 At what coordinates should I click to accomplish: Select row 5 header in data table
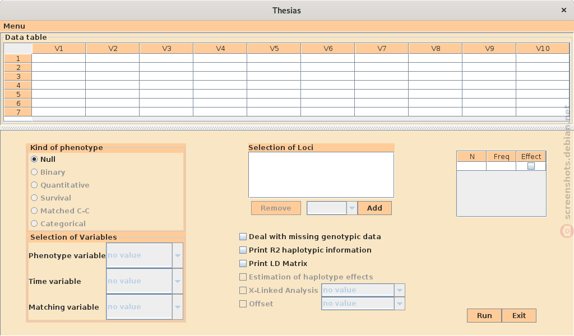18,94
